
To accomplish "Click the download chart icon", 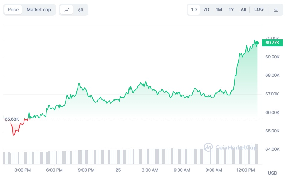I will coord(276,10).
